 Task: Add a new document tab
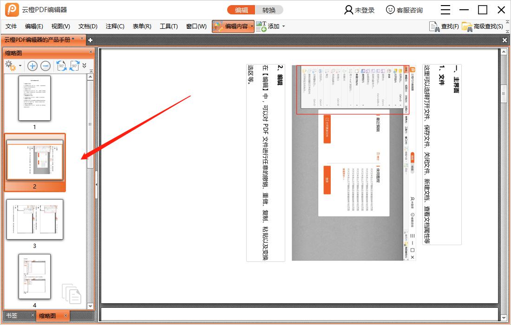[x=90, y=40]
